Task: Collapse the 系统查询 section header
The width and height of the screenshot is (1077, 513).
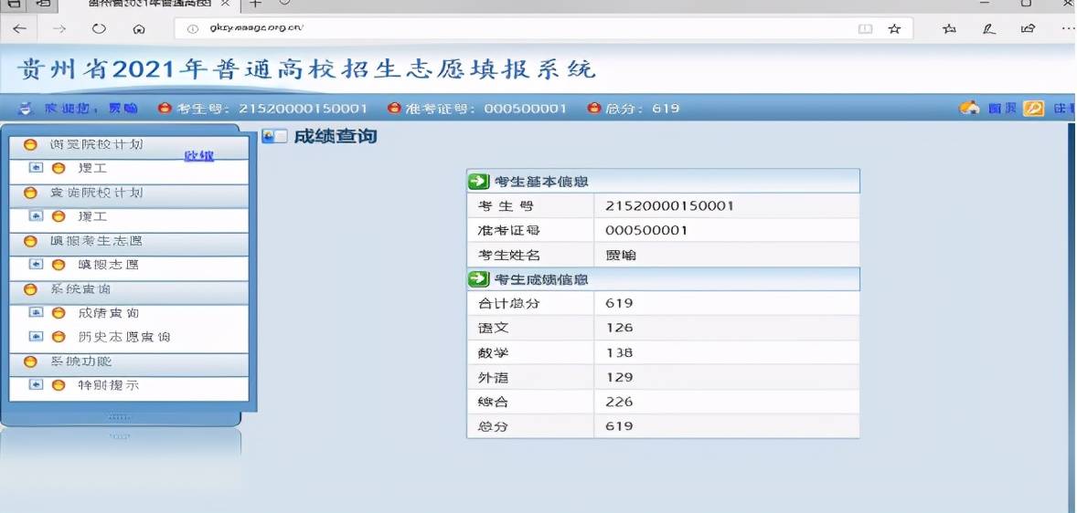Action: [x=80, y=289]
